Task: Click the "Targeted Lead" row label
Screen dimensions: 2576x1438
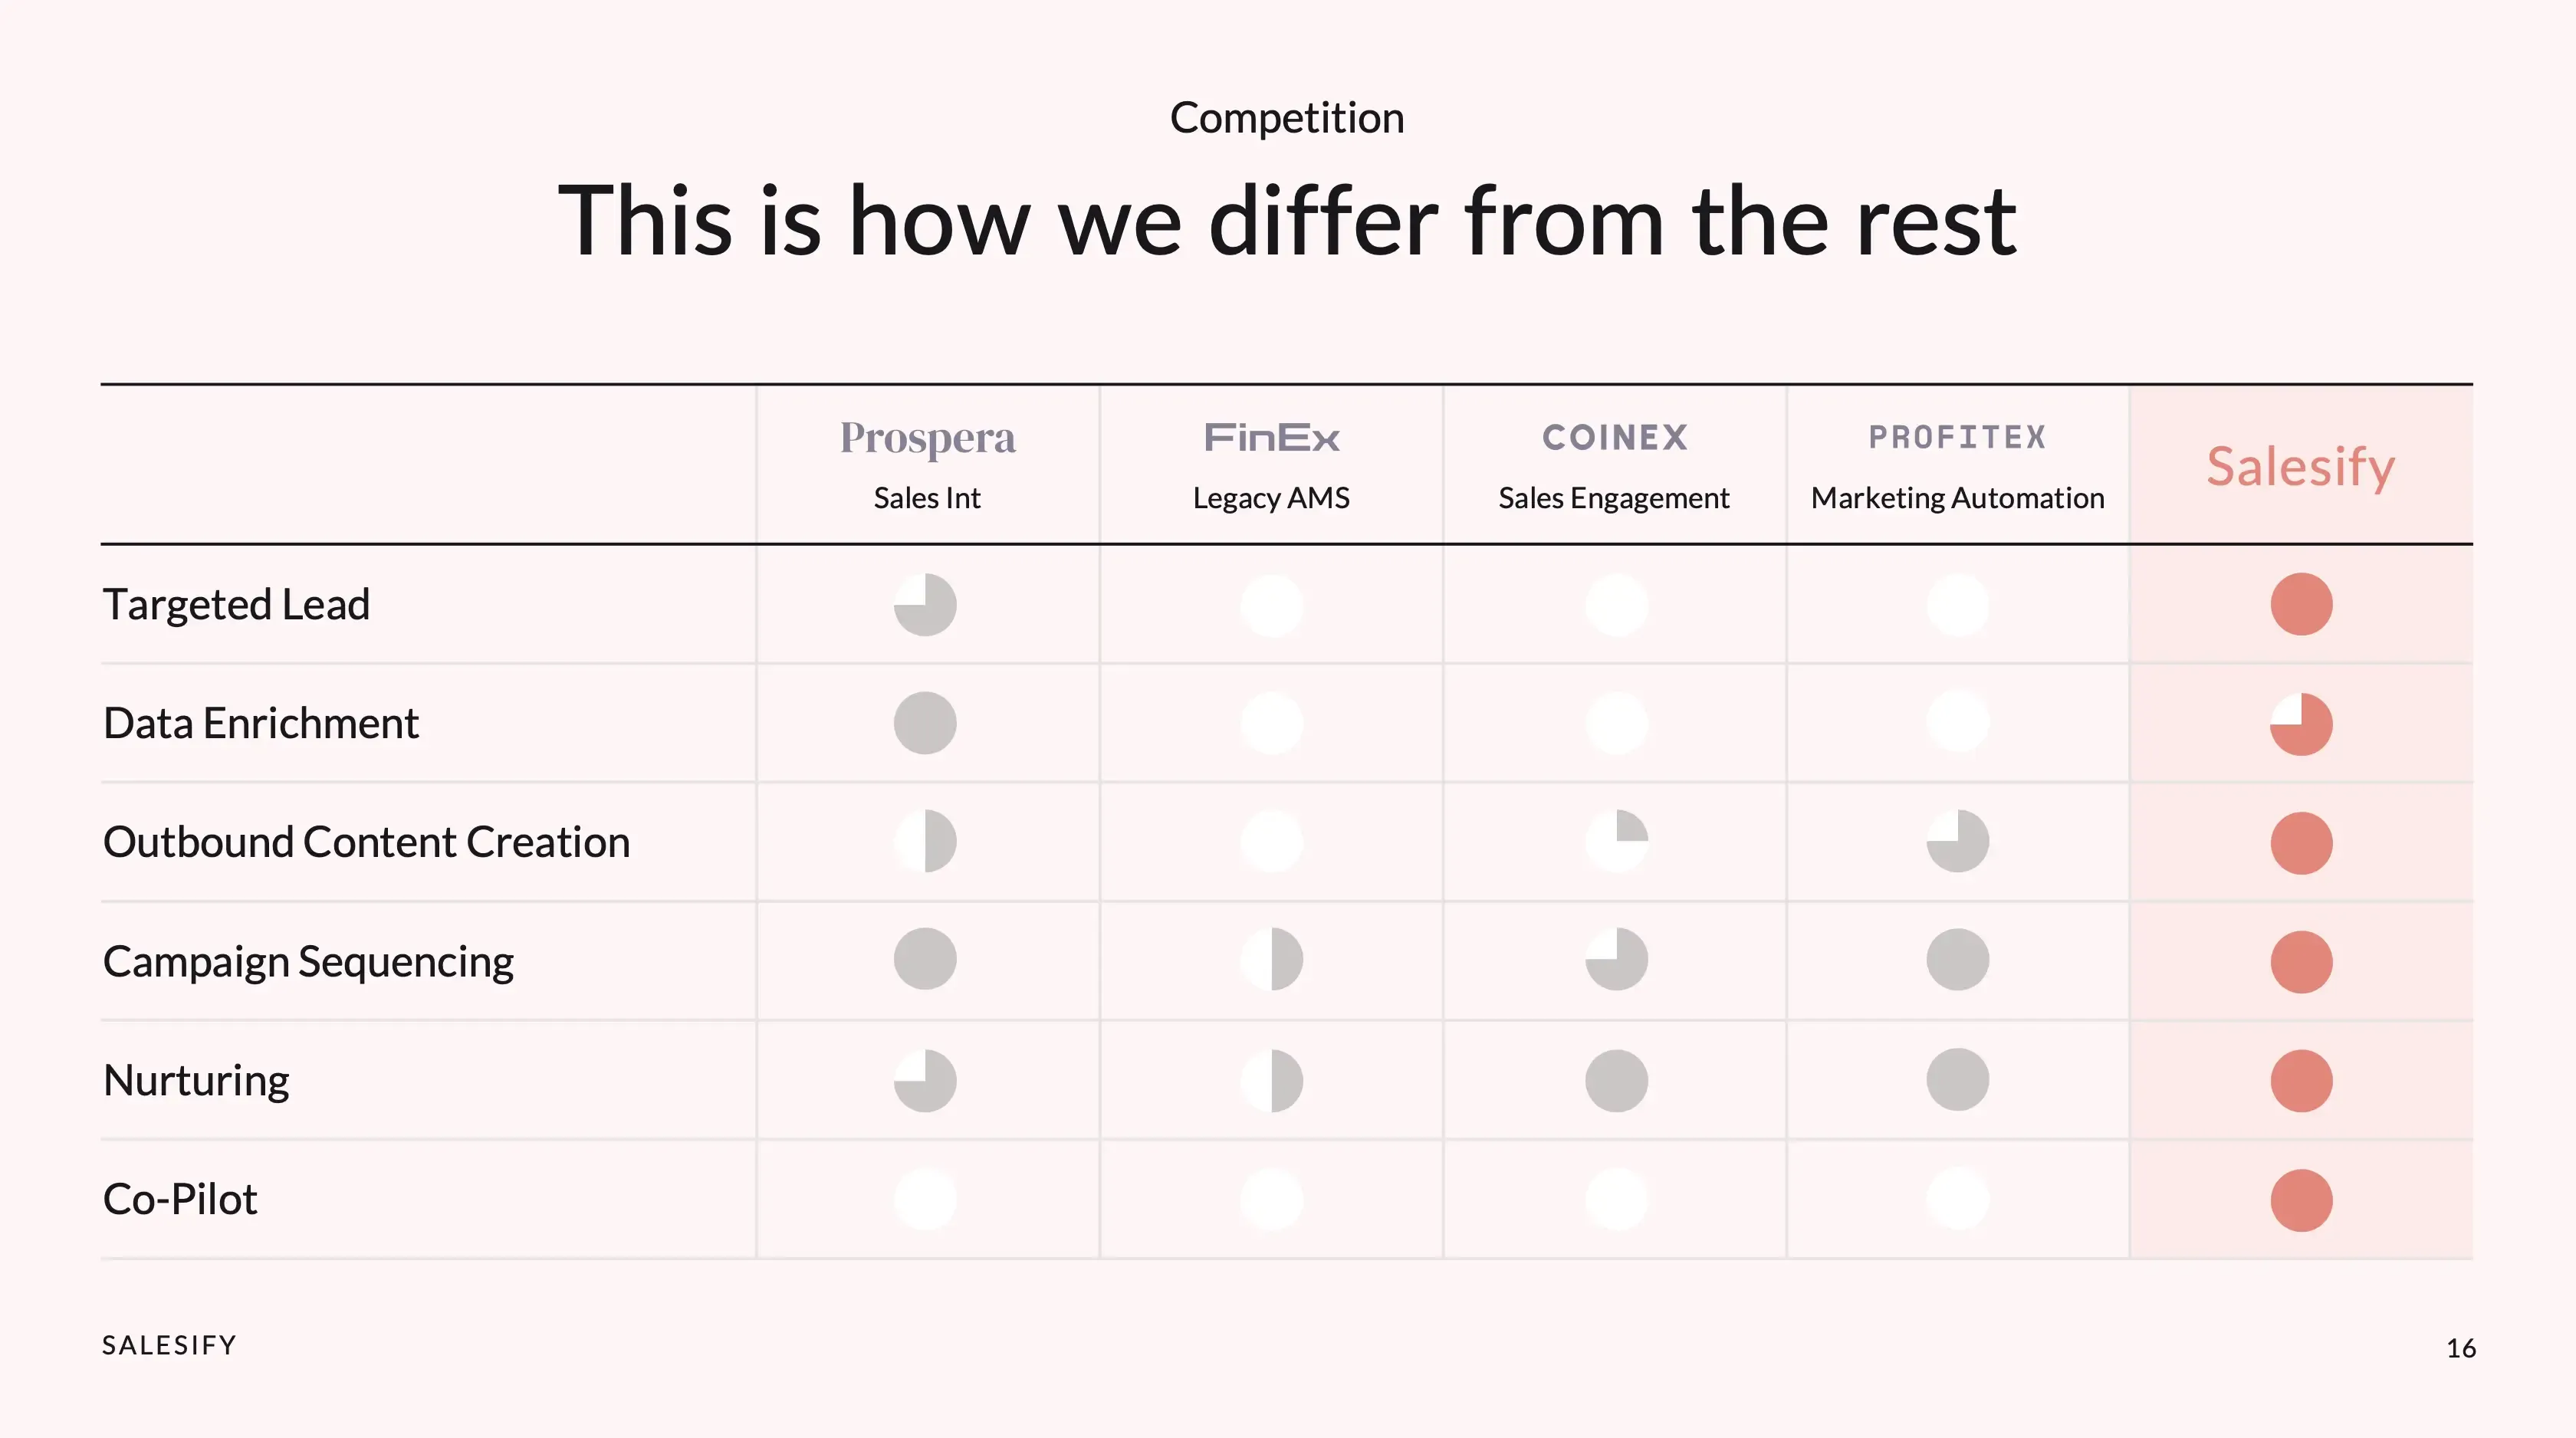Action: pyautogui.click(x=237, y=605)
